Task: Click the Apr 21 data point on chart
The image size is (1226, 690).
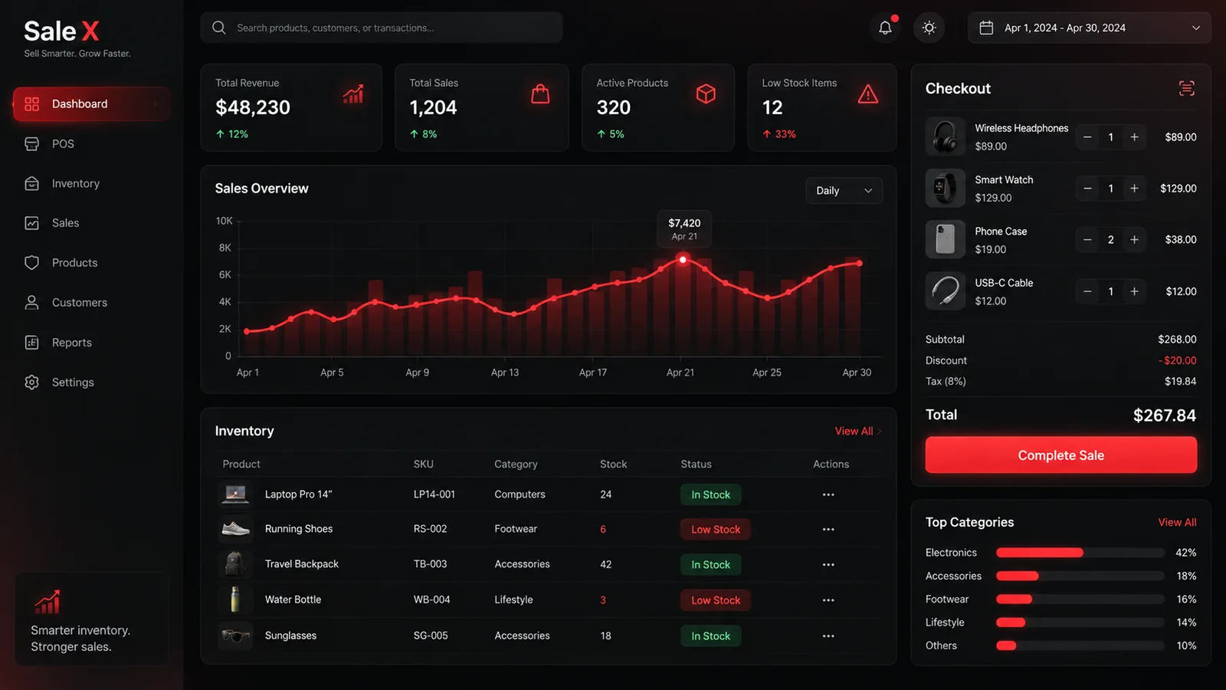Action: tap(683, 260)
